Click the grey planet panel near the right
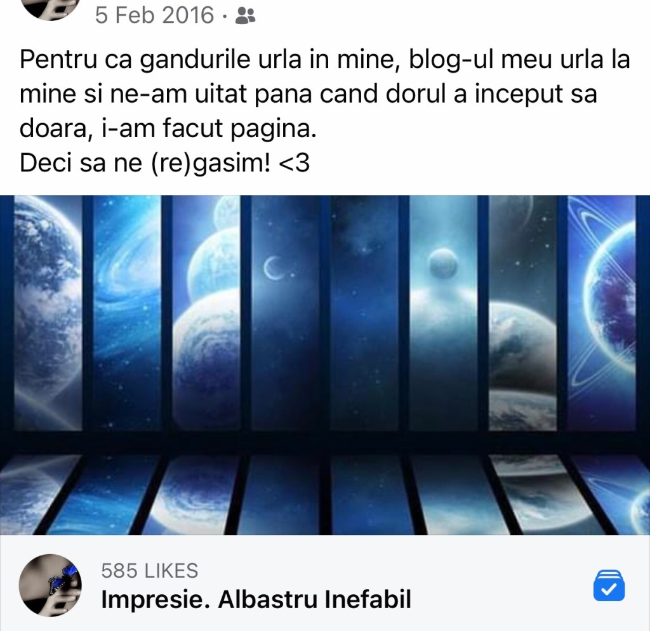650x631 pixels. tap(522, 313)
